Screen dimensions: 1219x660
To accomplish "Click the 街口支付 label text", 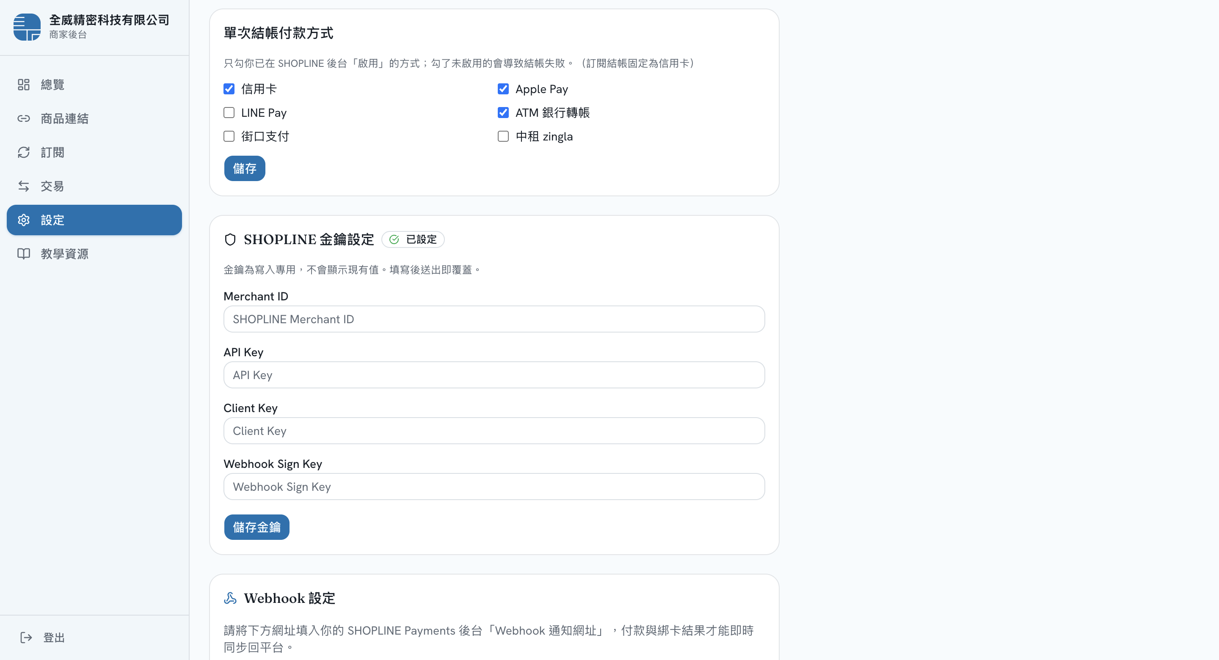I will (265, 136).
